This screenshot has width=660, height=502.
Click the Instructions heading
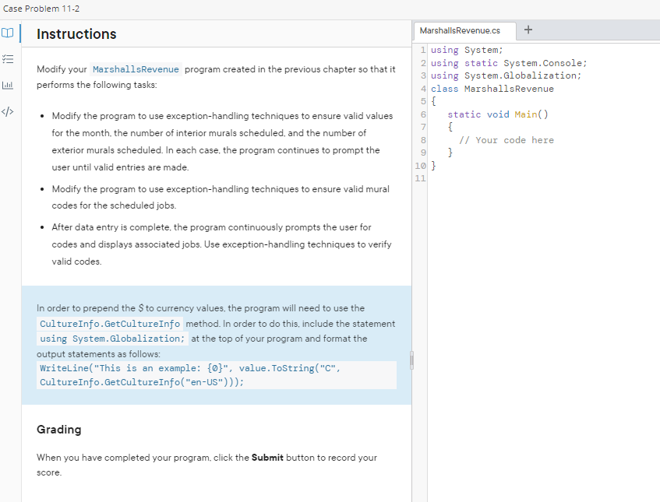point(76,34)
